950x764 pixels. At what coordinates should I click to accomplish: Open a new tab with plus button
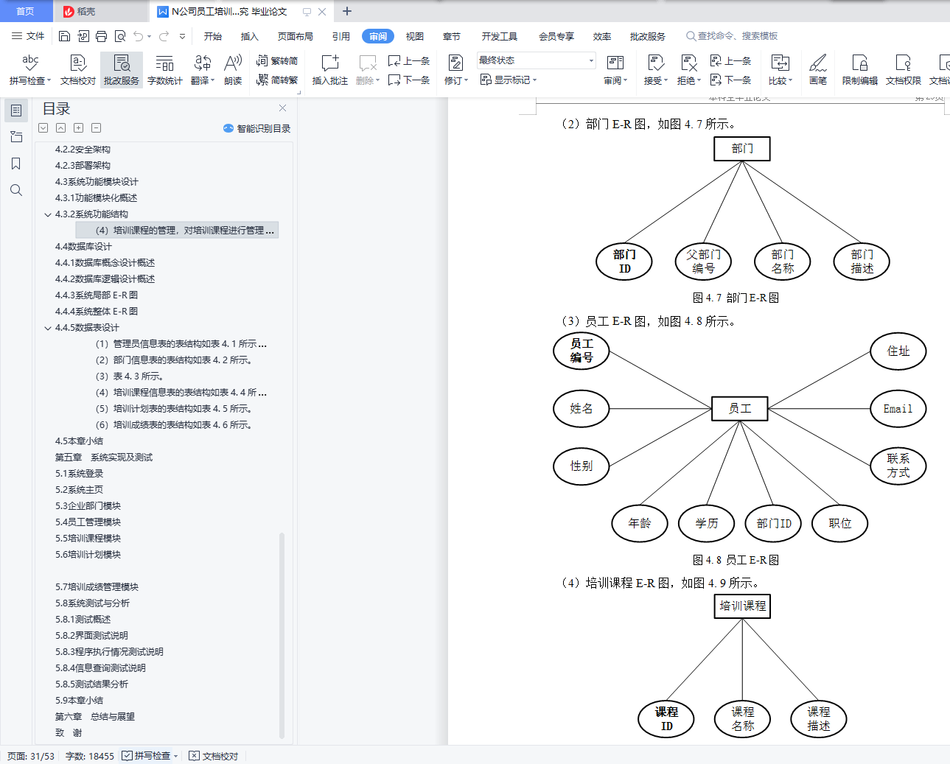pos(347,11)
